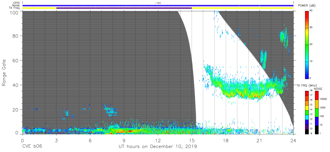Click the x-axis tick label 15
This screenshot has width=330, height=152.
pyautogui.click(x=192, y=140)
